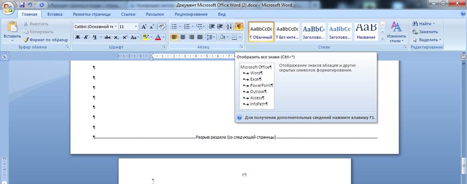Click the Найти (Find) button

click(x=424, y=24)
